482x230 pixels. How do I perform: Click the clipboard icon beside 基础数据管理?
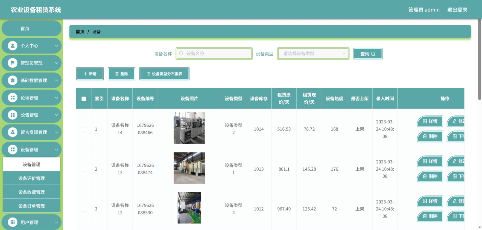tap(12, 80)
